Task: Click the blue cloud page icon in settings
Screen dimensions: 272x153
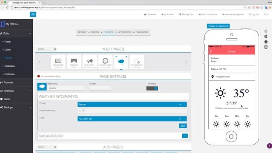Action: [42, 87]
